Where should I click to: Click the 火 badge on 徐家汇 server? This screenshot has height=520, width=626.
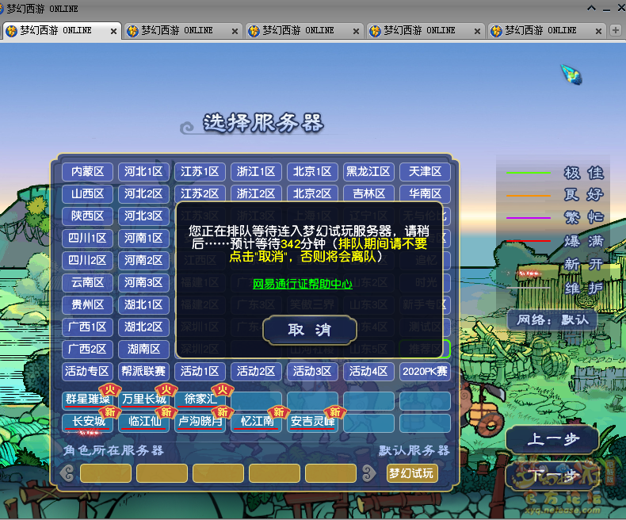pyautogui.click(x=223, y=389)
